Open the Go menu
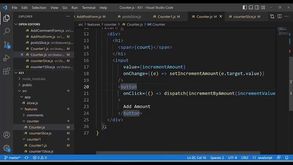 coord(65,8)
